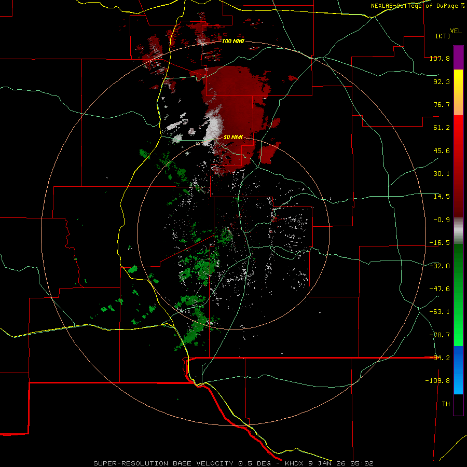Click the -16.5 legend value
Screen dimensions: 467x467
coord(439,243)
